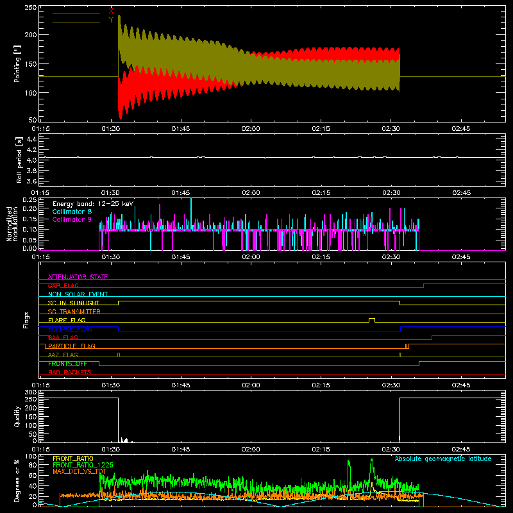Click the 02:15 label under modulation plot
This screenshot has width=513, height=513.
click(321, 257)
